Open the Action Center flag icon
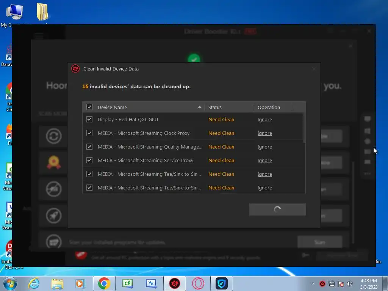The image size is (388, 291). pyautogui.click(x=341, y=284)
